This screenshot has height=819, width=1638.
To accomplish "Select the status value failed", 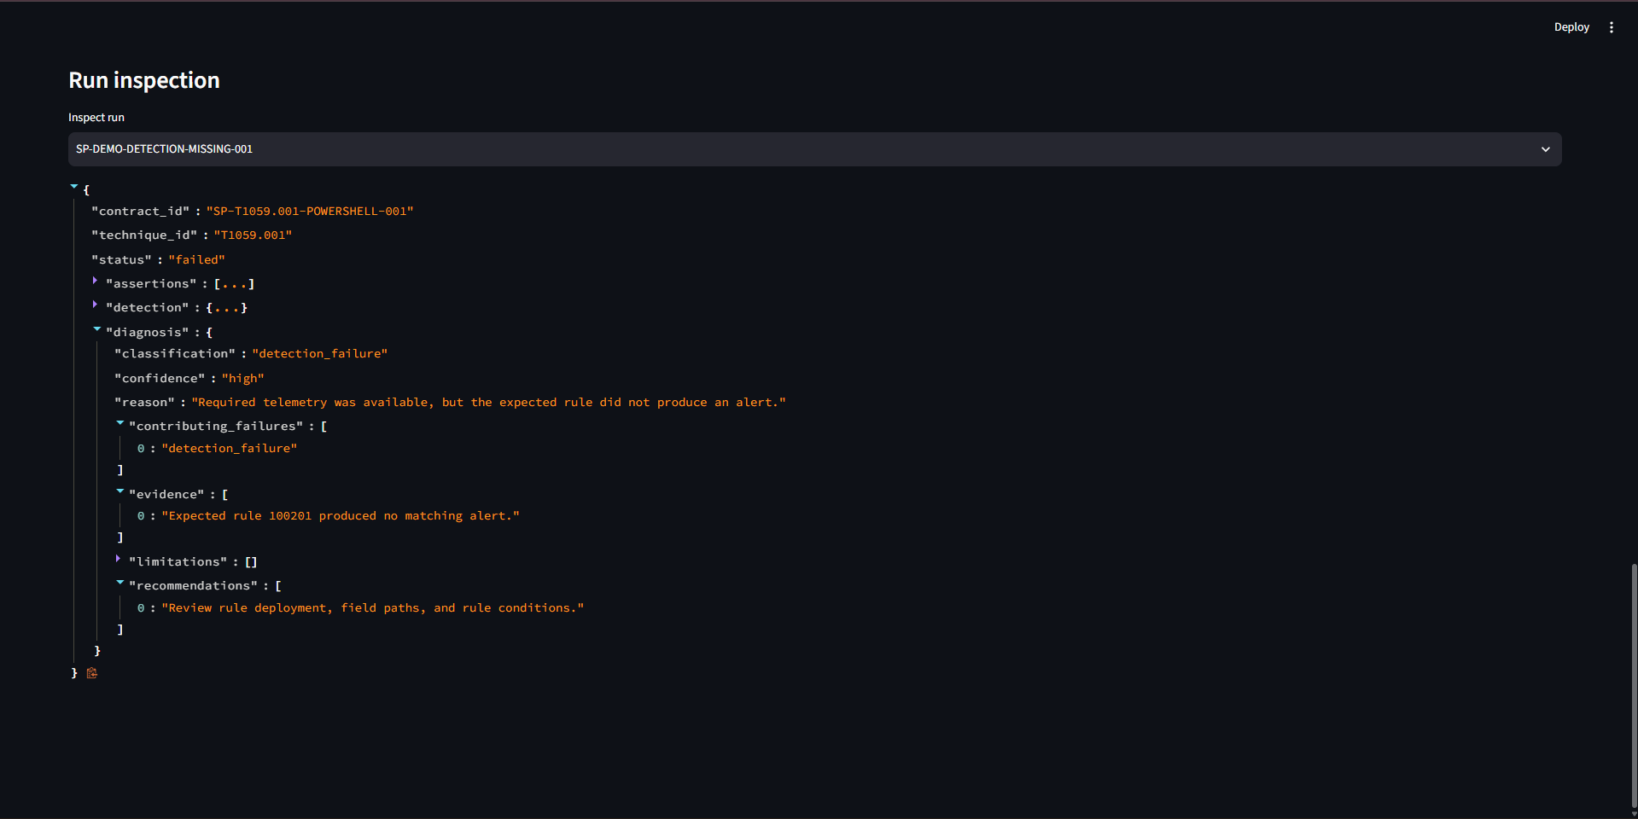I will [x=196, y=259].
